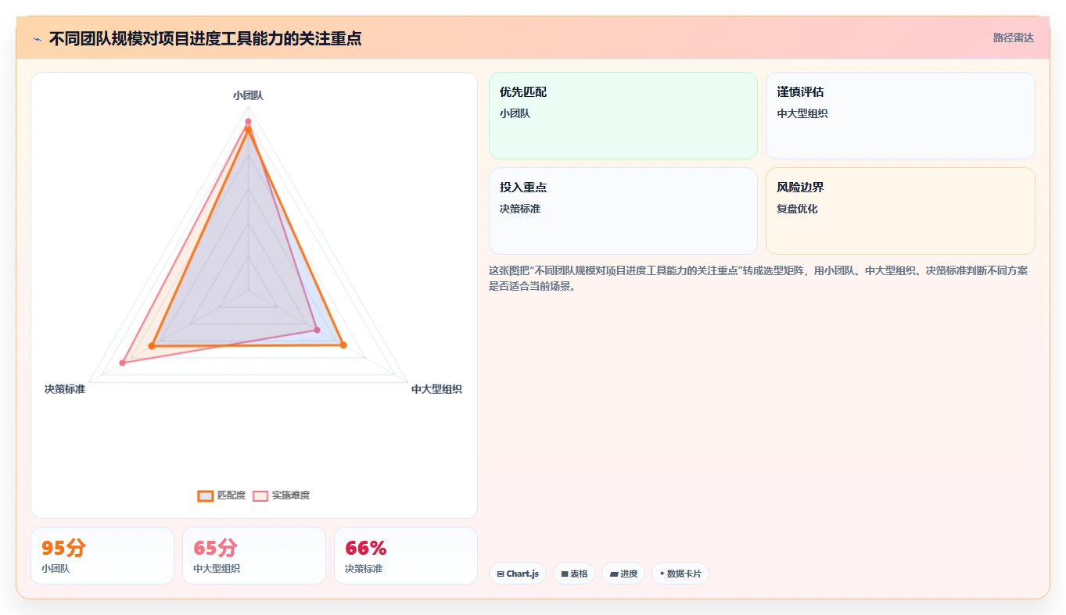The height and width of the screenshot is (615, 1066).
Task: Click the pink 实施难度 point on 小团队 axis
Action: [x=248, y=121]
